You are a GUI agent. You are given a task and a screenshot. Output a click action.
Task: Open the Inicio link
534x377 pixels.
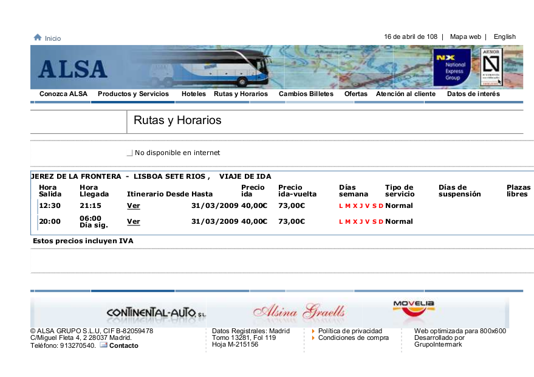click(x=53, y=38)
